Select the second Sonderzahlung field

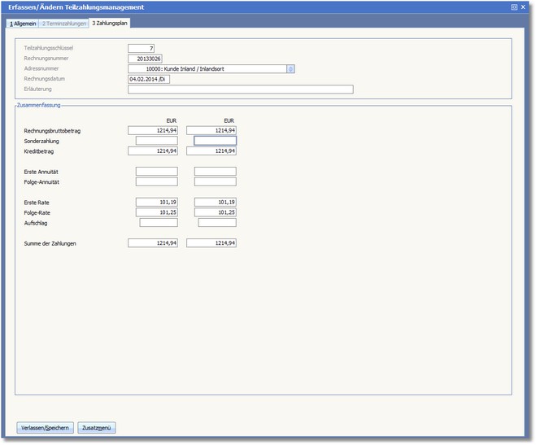pos(215,141)
